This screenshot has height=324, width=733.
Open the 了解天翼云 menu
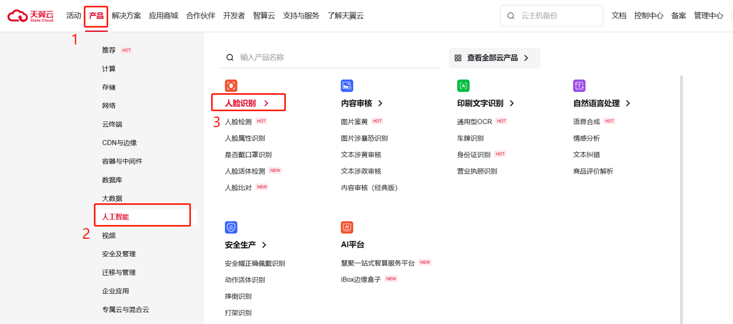(346, 16)
